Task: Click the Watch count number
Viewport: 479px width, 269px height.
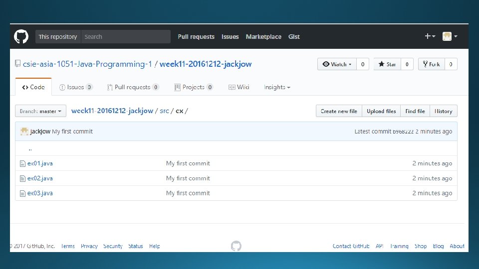Action: pos(363,64)
